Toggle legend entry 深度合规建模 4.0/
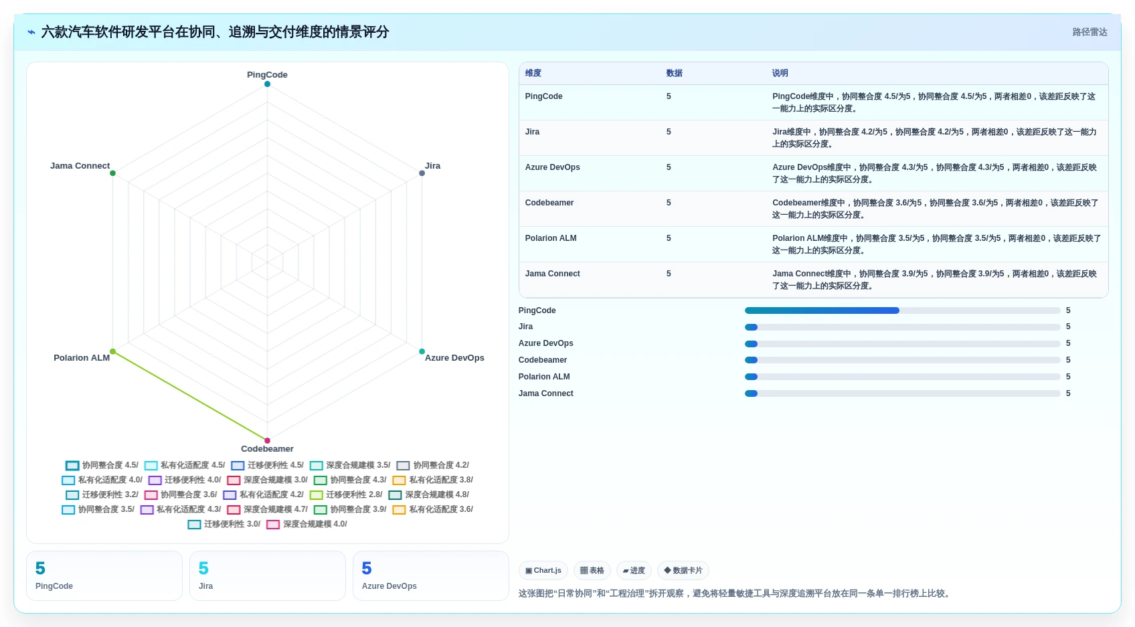Viewport: 1135px width, 627px height. tap(307, 524)
